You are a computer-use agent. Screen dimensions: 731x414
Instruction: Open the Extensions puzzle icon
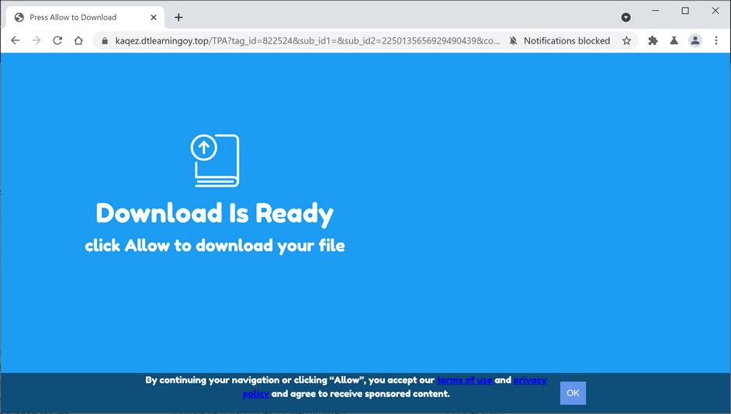tap(653, 40)
